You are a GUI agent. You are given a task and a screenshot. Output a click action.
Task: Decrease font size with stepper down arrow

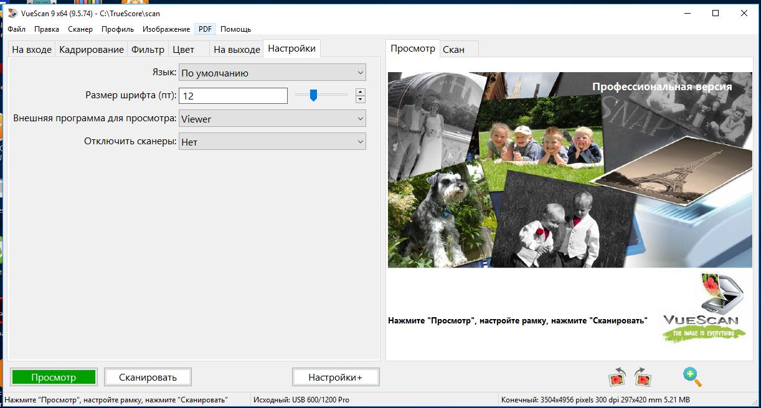pos(360,100)
